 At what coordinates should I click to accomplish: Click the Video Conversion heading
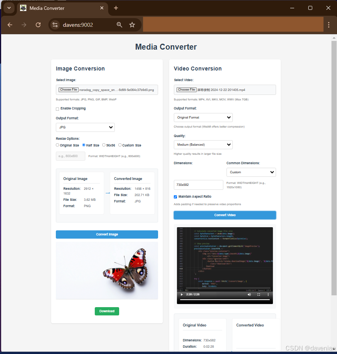click(198, 69)
